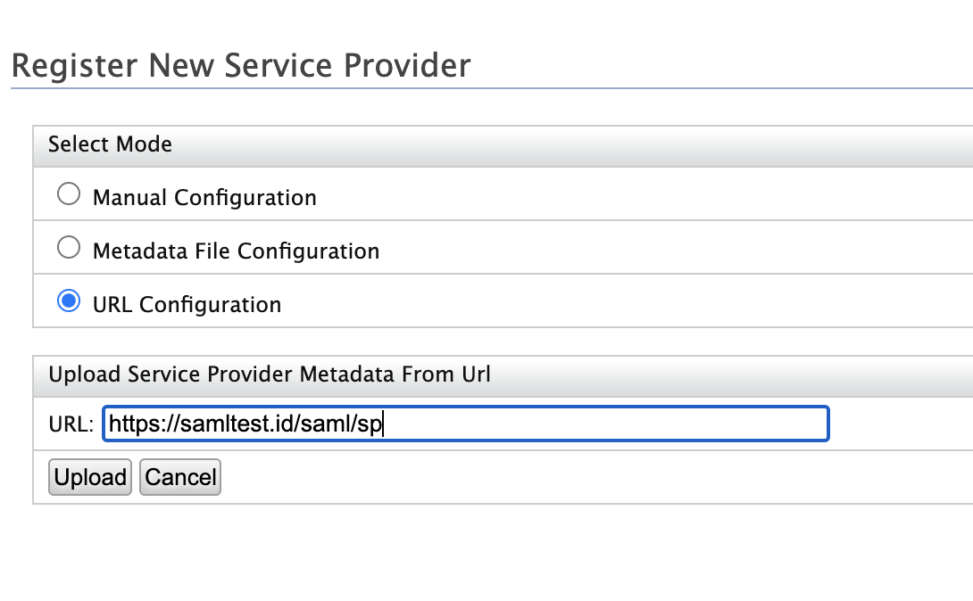The height and width of the screenshot is (601, 973).
Task: Place cursor after "sp" in URL text
Action: coord(383,425)
